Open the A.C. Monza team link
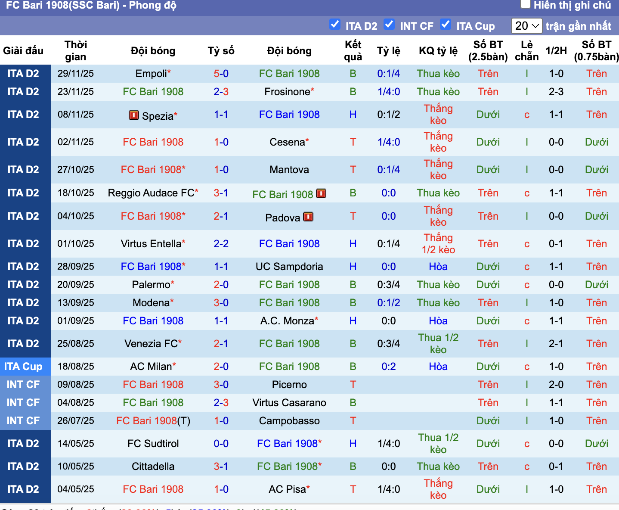 [x=287, y=321]
